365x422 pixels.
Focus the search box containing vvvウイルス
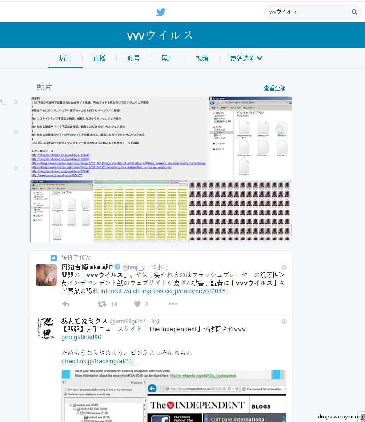tap(313, 12)
